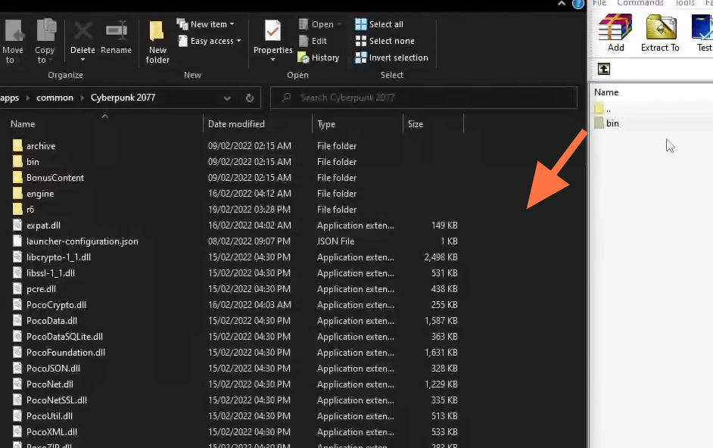
Task: Select the parent '..' entry in WinRAR
Action: [608, 109]
